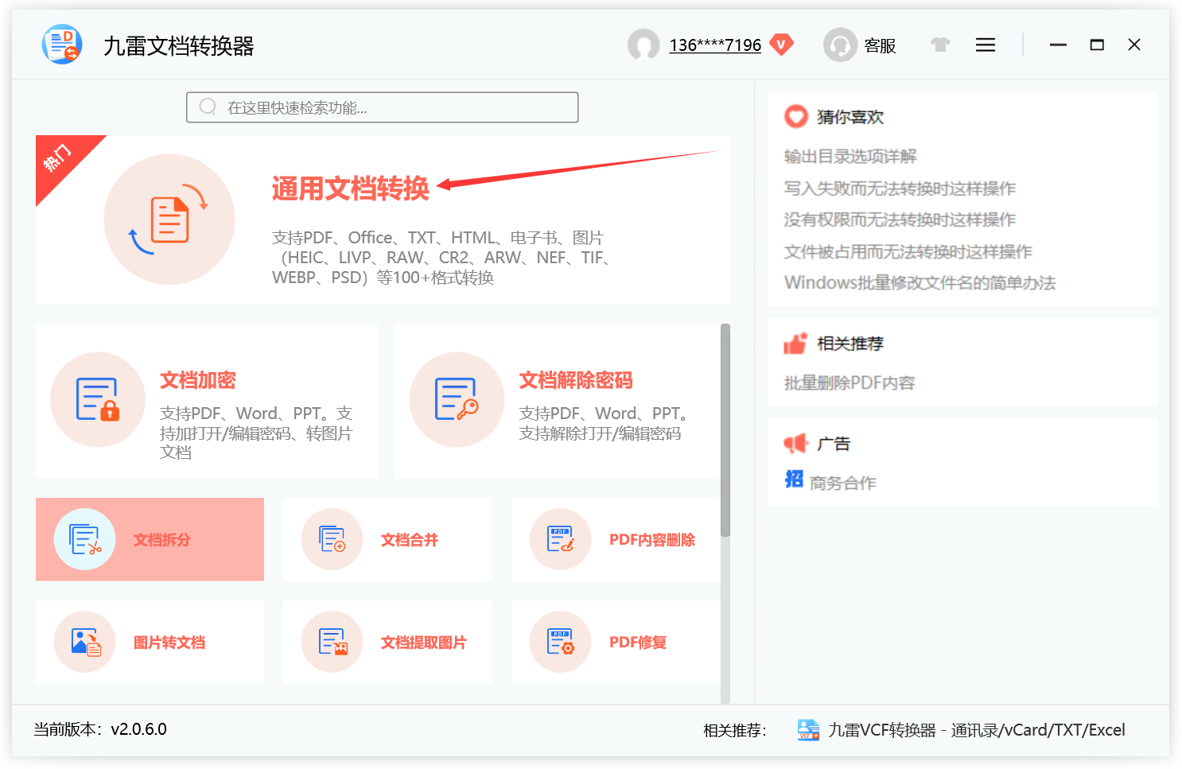Click the bottom 相关推荐: label

click(x=735, y=730)
